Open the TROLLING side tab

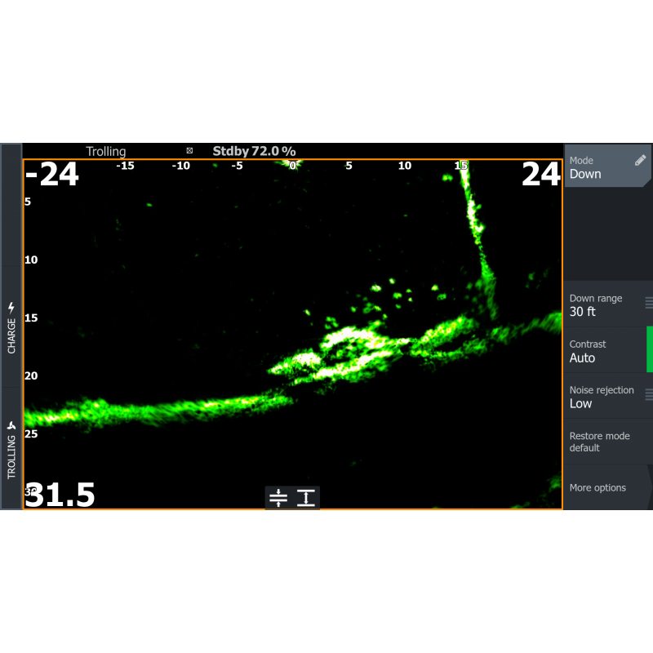pyautogui.click(x=11, y=449)
